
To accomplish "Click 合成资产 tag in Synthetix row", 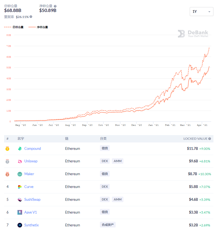I will [x=108, y=225].
